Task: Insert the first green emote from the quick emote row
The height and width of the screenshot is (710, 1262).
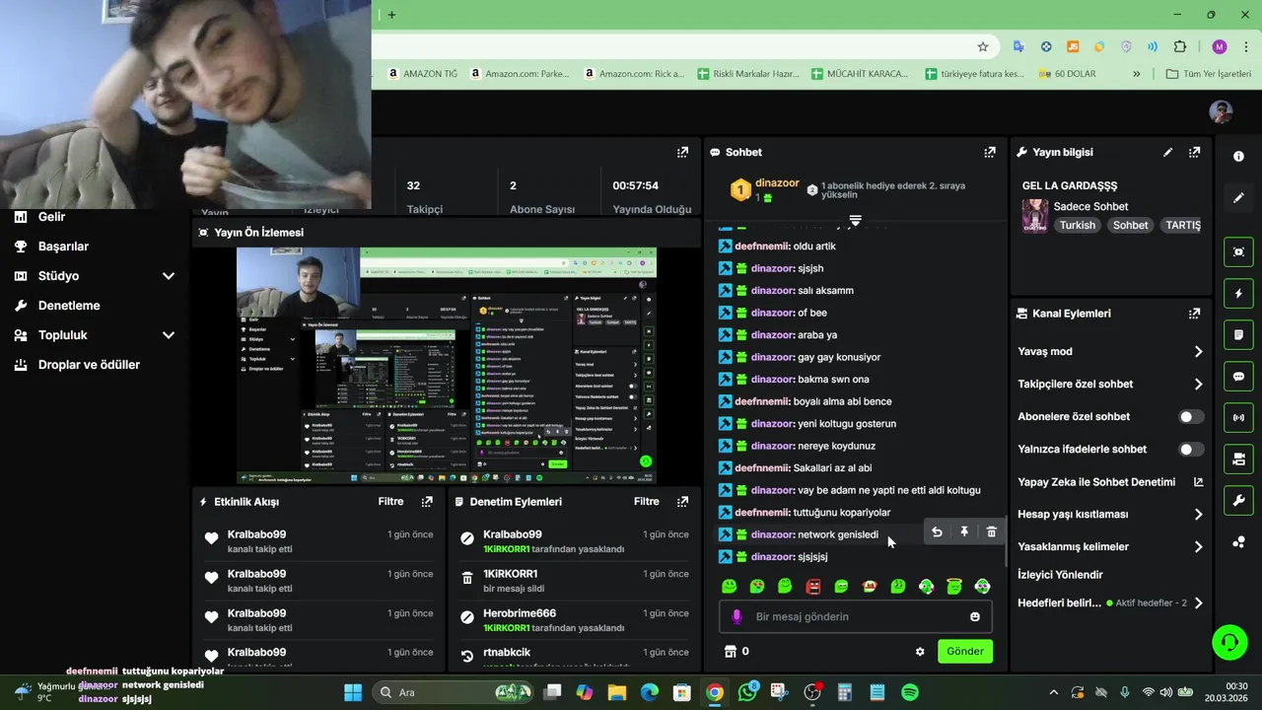Action: coord(729,587)
